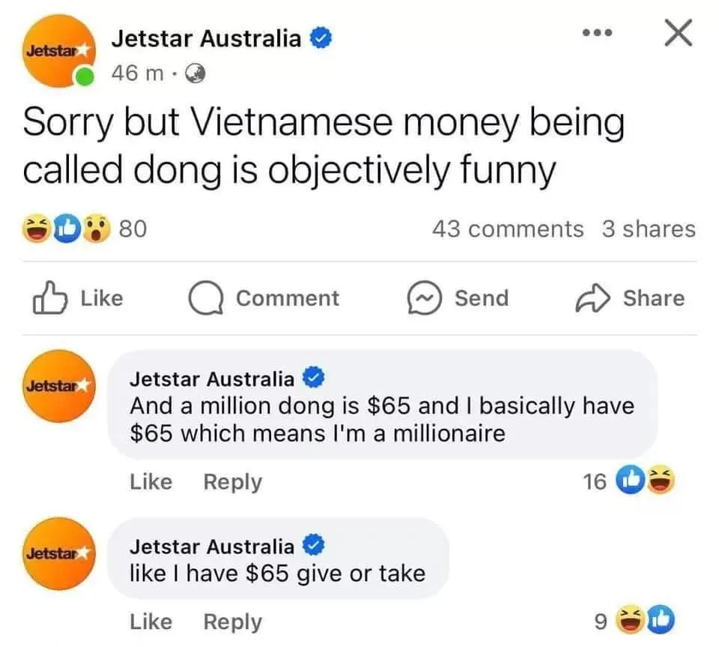View the 43 comments link

click(508, 229)
